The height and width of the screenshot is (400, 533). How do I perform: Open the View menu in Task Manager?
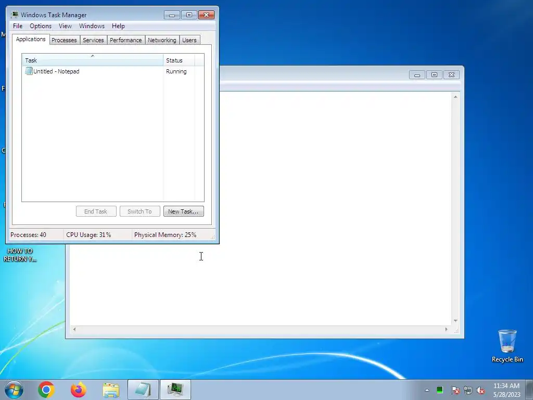[65, 26]
